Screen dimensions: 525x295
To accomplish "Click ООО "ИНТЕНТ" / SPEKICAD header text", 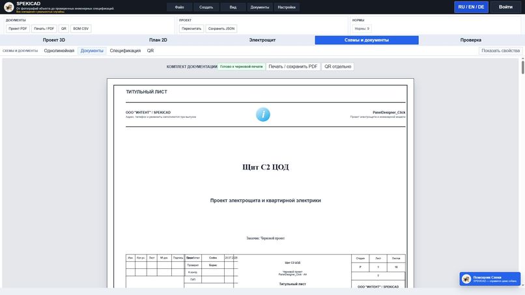I will (148, 113).
